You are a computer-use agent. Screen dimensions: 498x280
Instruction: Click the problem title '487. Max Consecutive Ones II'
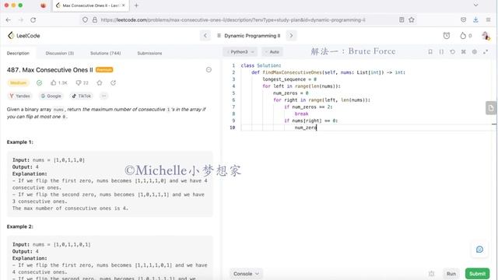(50, 70)
